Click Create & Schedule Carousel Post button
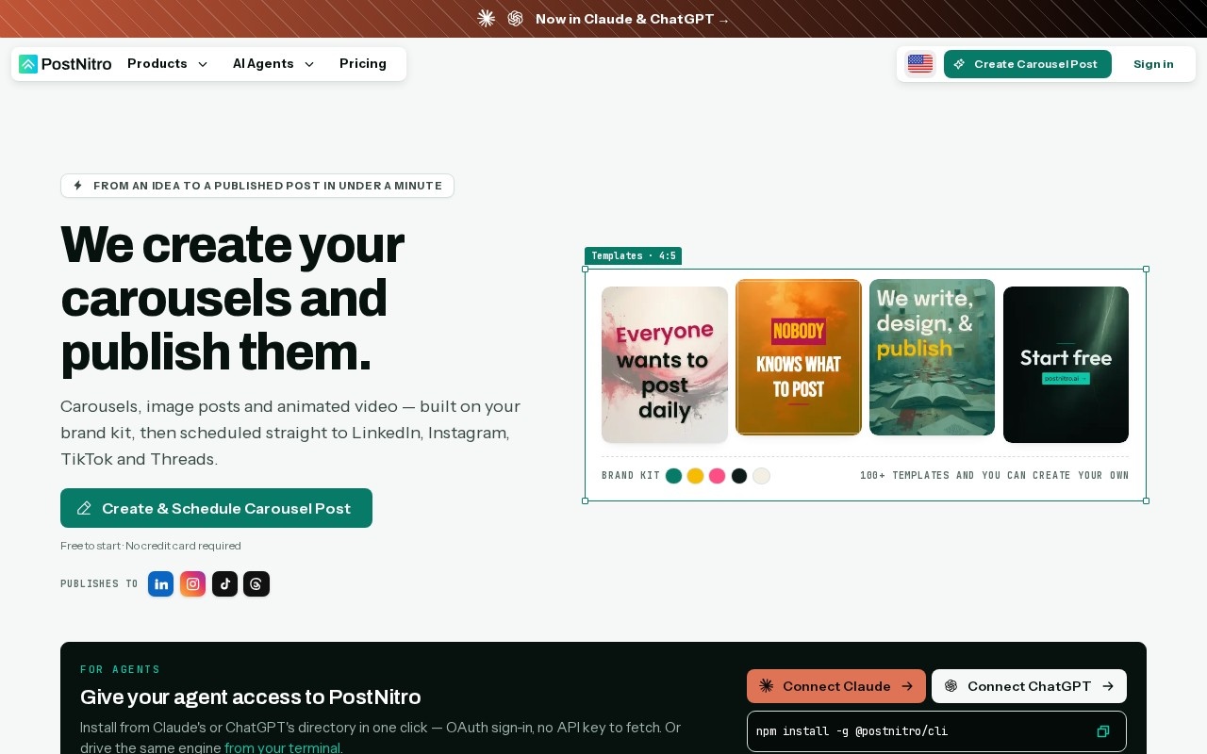 coord(216,508)
